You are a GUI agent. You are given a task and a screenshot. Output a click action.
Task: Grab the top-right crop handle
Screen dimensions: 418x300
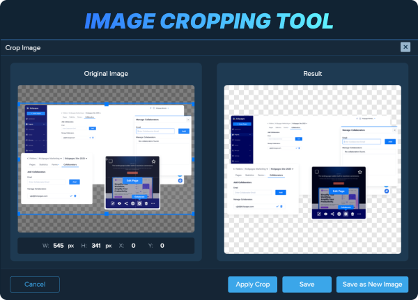pos(192,105)
